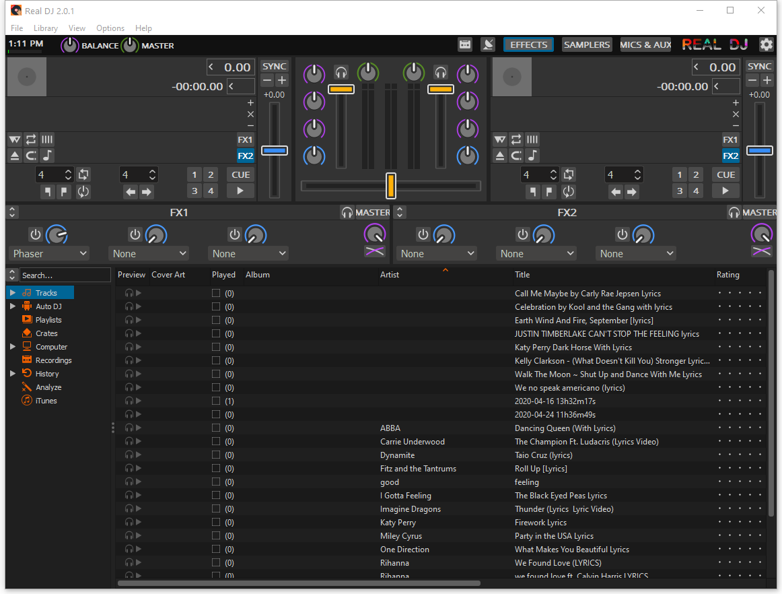Open the first None effect dropdown in FX2
The width and height of the screenshot is (782, 594).
click(x=435, y=253)
